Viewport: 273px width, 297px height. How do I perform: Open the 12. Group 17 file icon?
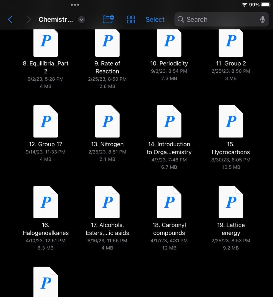pos(46,121)
